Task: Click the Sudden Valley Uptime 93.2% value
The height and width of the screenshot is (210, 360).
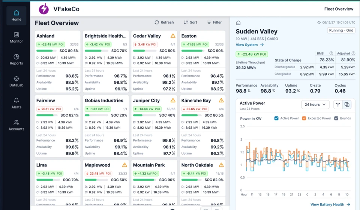Action: point(292,91)
